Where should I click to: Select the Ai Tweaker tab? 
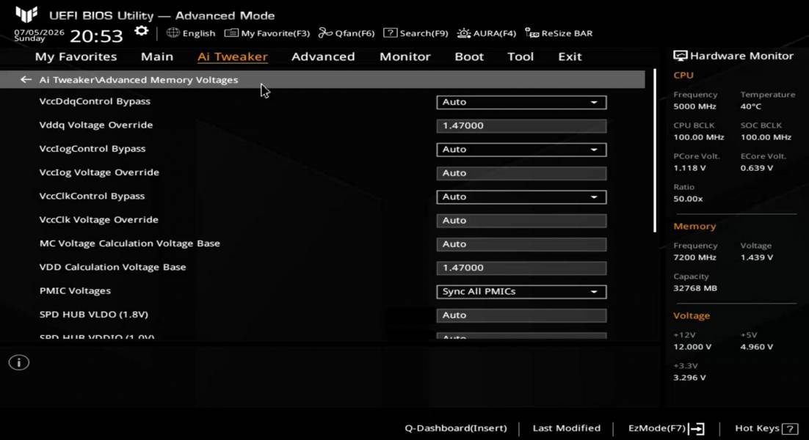pyautogui.click(x=233, y=56)
